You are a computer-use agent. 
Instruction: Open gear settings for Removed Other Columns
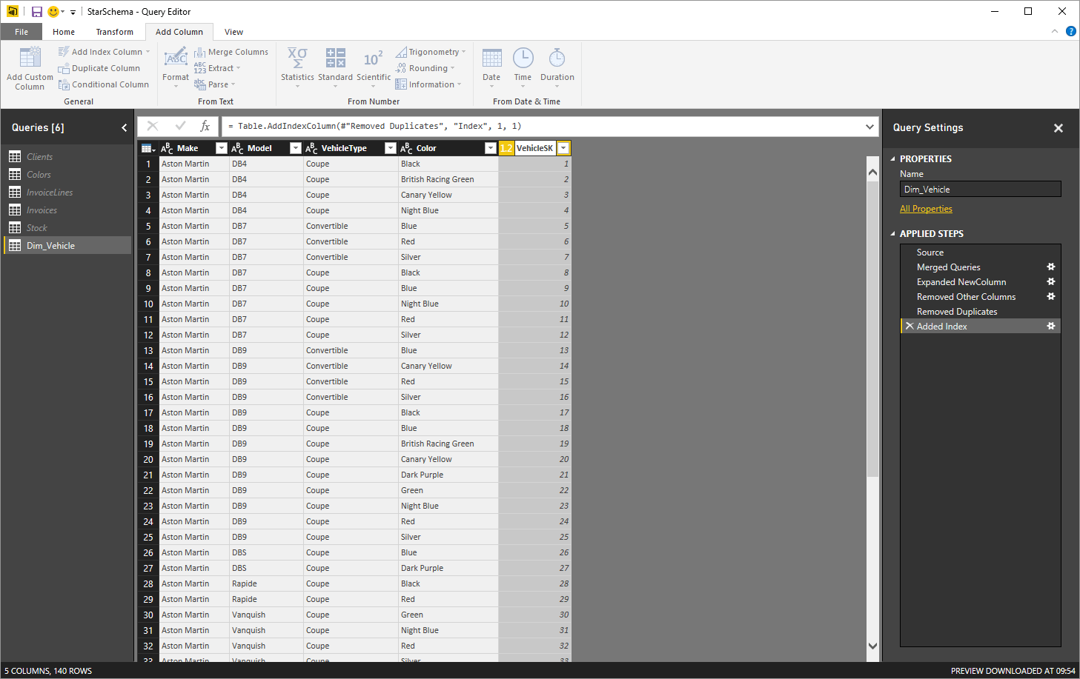tap(1050, 296)
